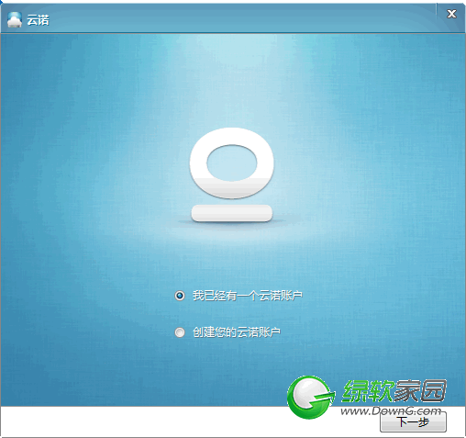Click the 我已经有一个云诺账户 label text
Screen dimensions: 466x438
coord(248,296)
